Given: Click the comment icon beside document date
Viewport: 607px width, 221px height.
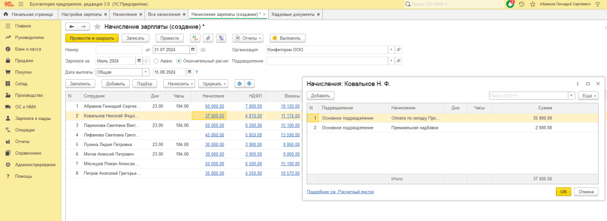Looking at the screenshot, I should [x=204, y=50].
